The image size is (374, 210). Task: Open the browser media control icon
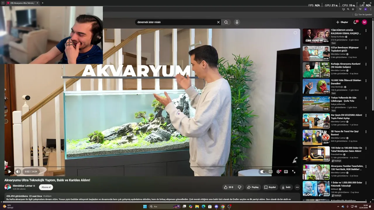(360, 9)
